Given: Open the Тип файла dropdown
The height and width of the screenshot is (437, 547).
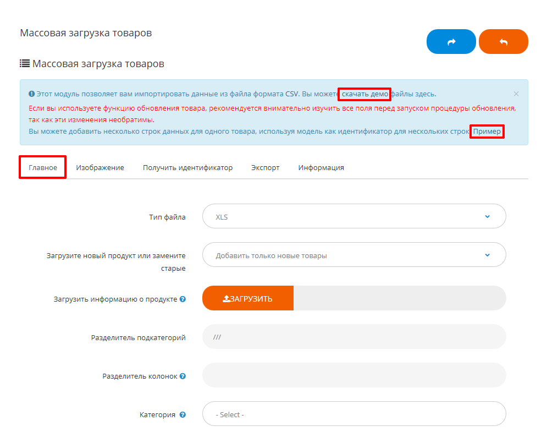Looking at the screenshot, I should pos(354,217).
